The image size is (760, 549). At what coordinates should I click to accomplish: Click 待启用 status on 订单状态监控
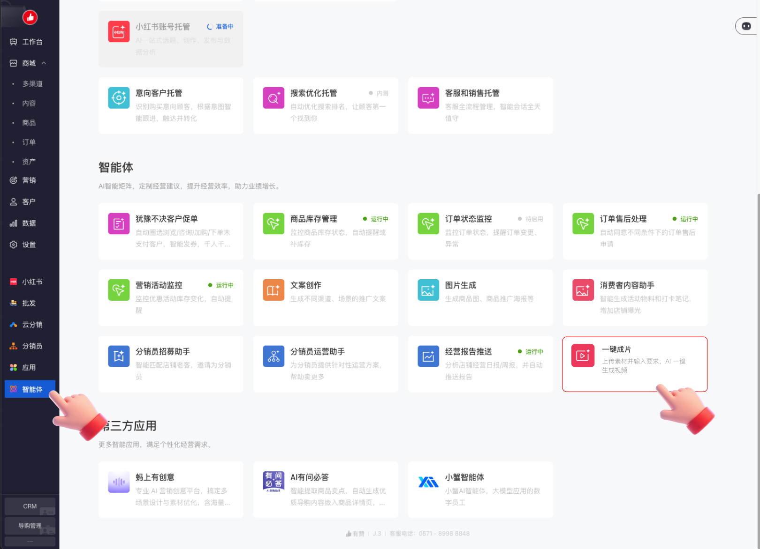[531, 219]
